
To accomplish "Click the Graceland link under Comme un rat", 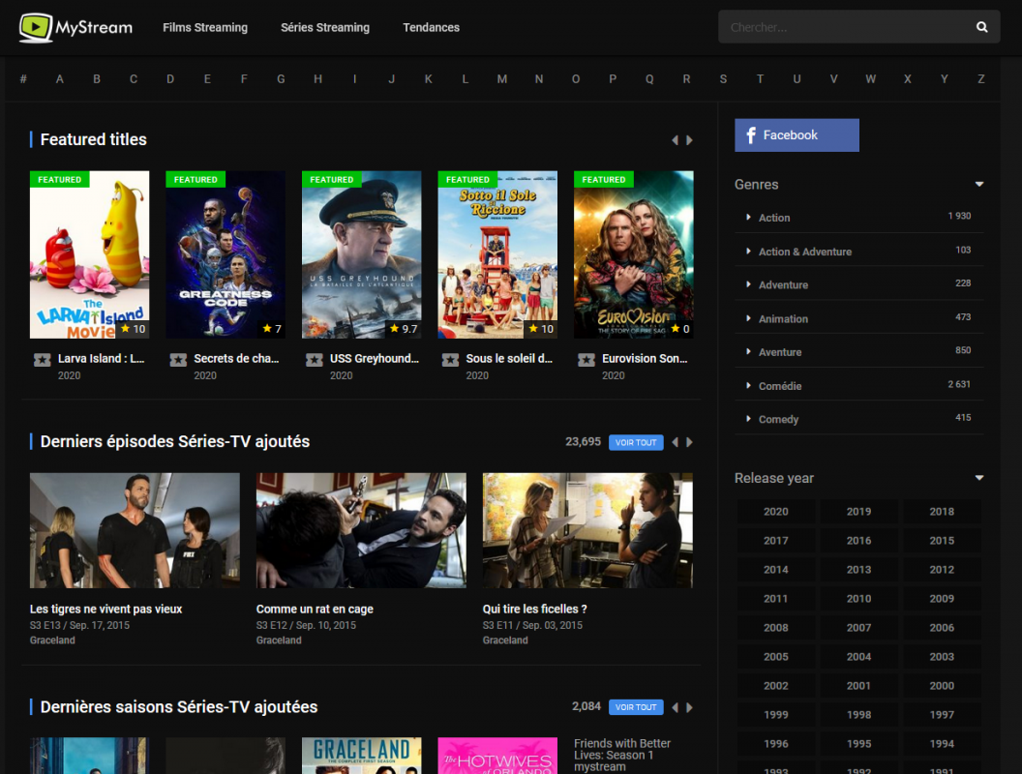I will point(279,640).
